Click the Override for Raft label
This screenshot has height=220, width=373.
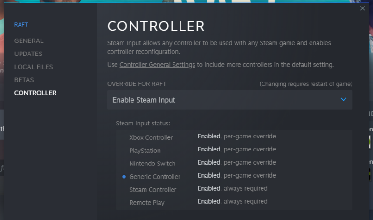tap(137, 84)
